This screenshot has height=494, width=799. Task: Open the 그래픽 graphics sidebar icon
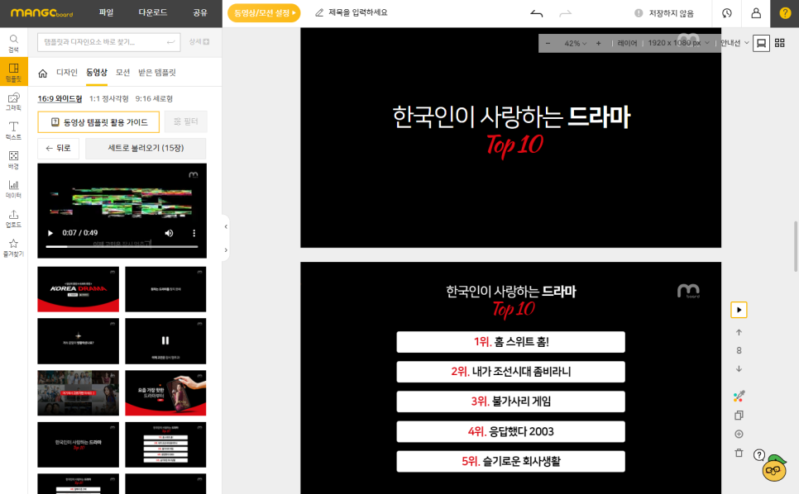pos(14,102)
